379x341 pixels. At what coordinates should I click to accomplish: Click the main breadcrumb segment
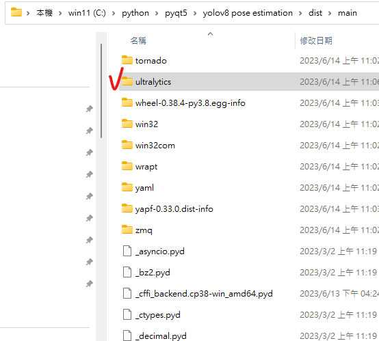coord(348,13)
